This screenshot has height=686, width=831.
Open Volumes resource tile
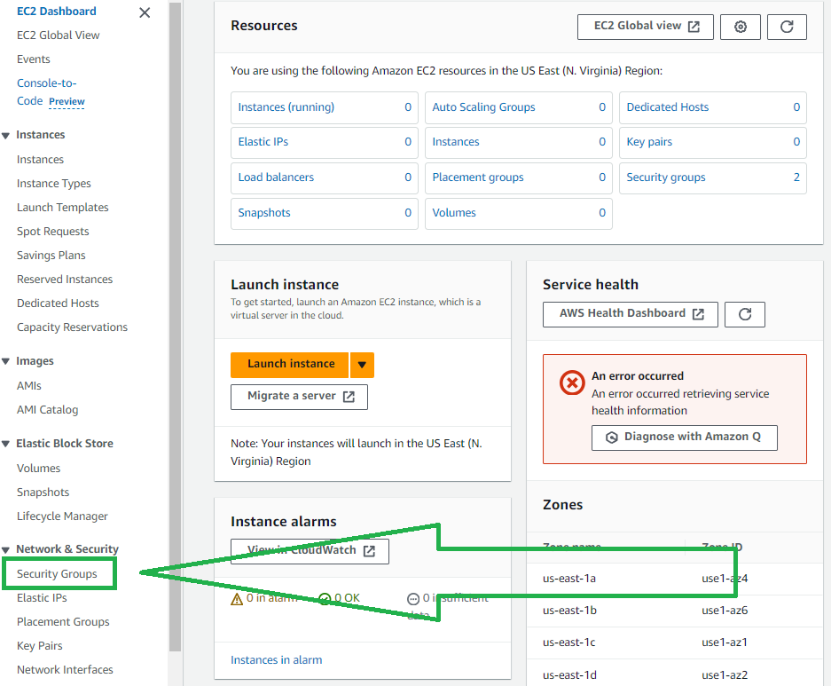pyautogui.click(x=518, y=214)
